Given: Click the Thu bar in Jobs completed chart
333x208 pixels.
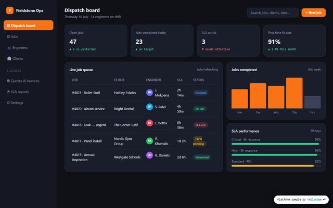Looking at the screenshot, I should [x=294, y=93].
